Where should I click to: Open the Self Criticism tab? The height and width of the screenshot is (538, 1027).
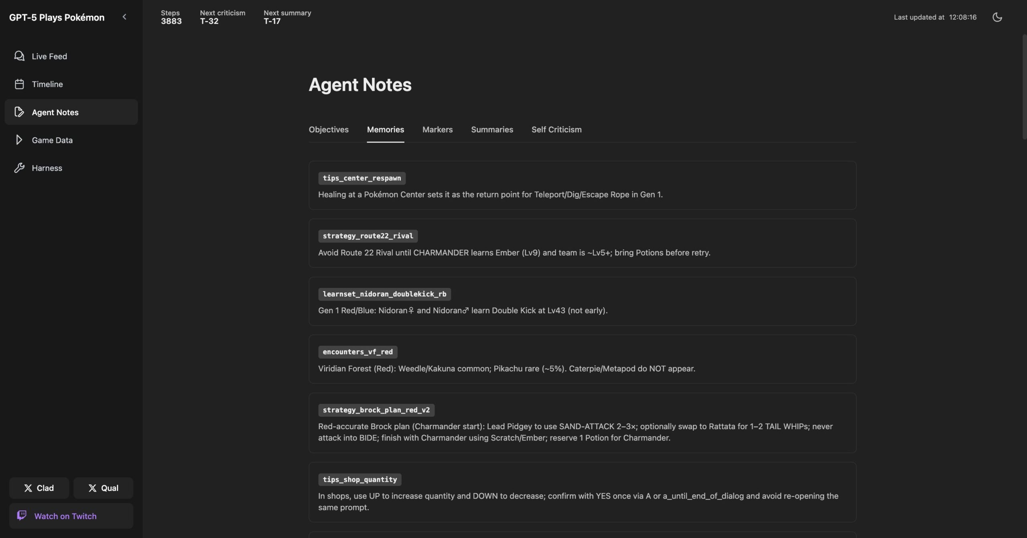(x=556, y=129)
